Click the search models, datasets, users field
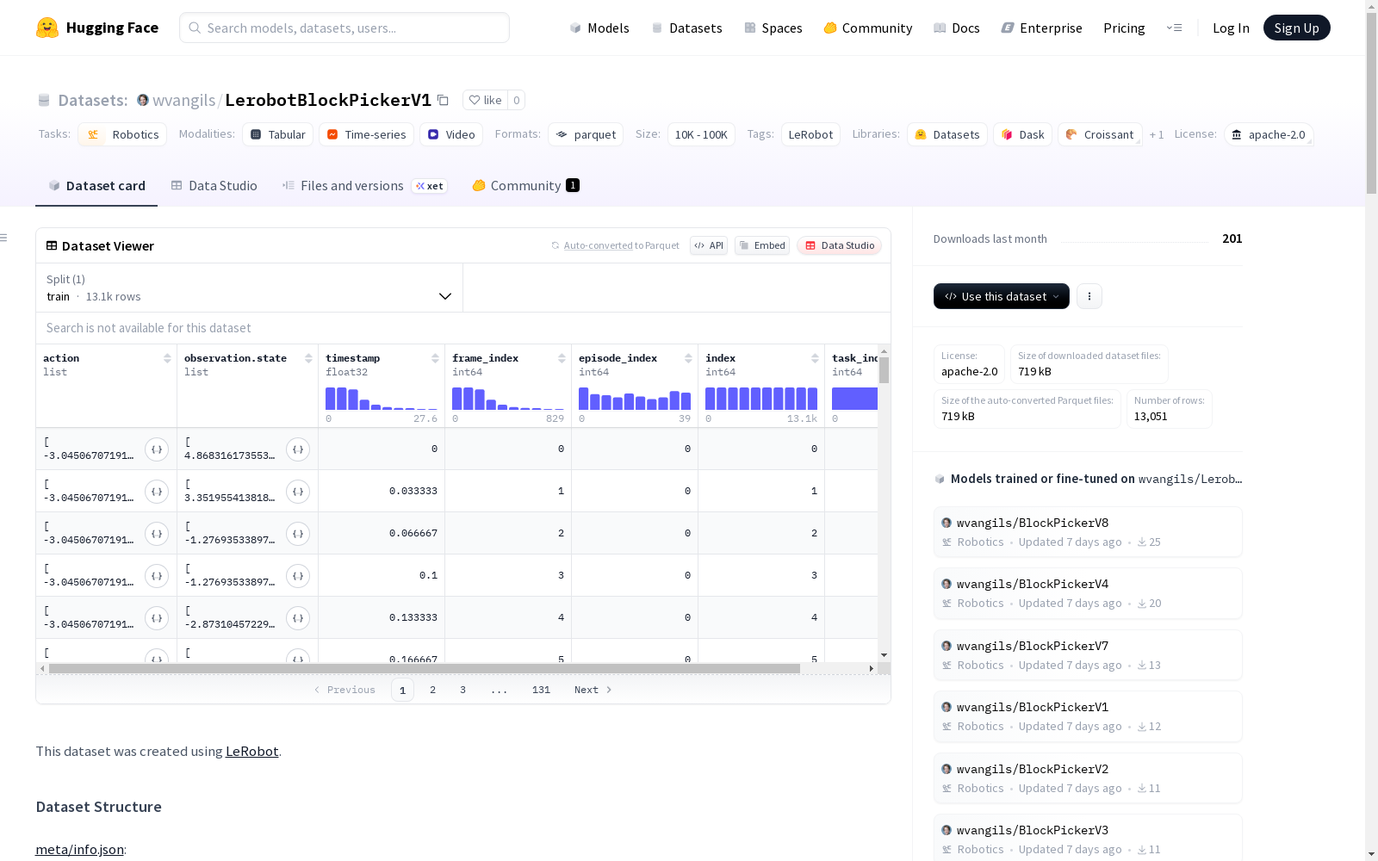This screenshot has height=861, width=1378. click(x=344, y=28)
